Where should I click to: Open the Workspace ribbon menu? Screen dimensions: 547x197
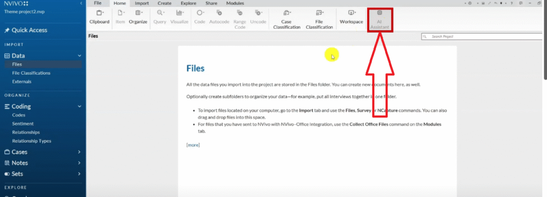pos(351,17)
